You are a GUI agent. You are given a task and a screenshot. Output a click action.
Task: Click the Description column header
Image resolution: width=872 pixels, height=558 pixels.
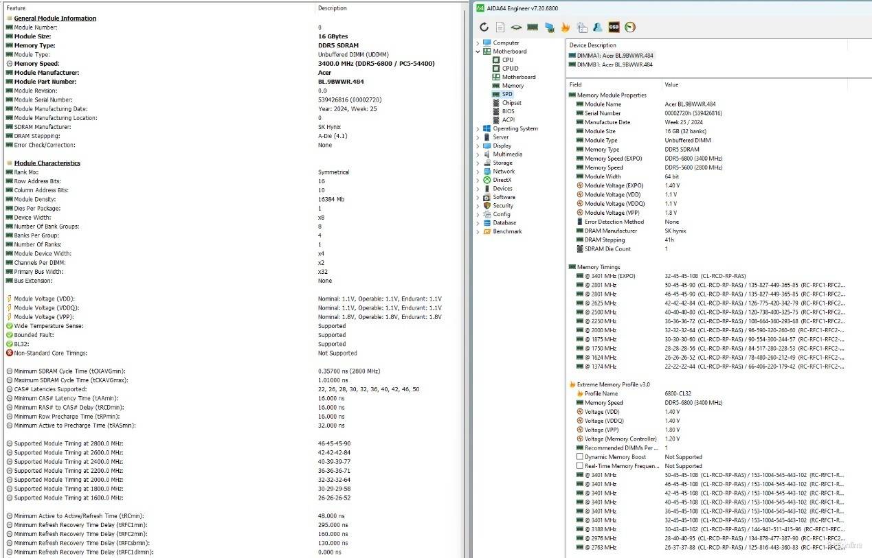tap(333, 8)
